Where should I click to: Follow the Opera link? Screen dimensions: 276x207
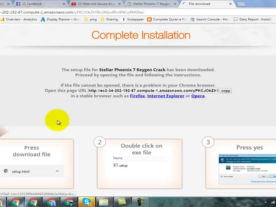(198, 96)
